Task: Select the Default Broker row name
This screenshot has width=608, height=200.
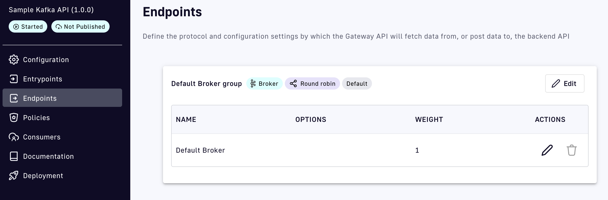Action: point(201,150)
